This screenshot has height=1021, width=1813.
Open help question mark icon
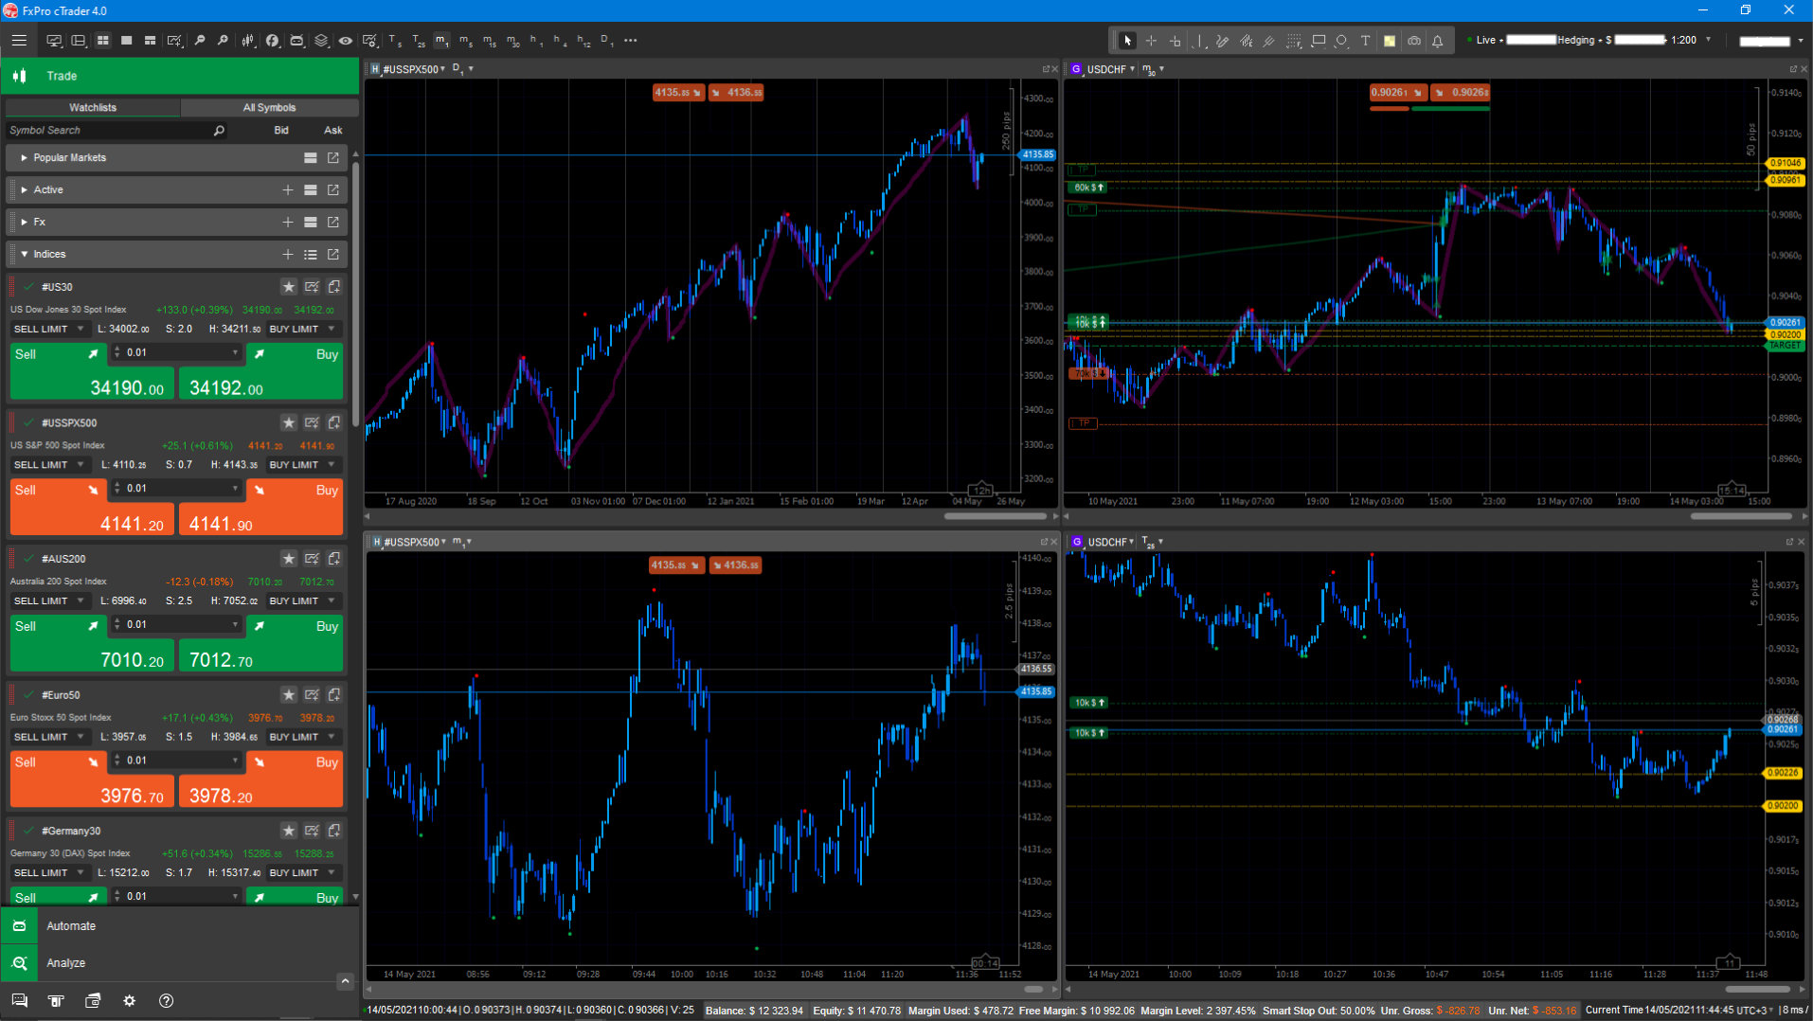pyautogui.click(x=167, y=1001)
